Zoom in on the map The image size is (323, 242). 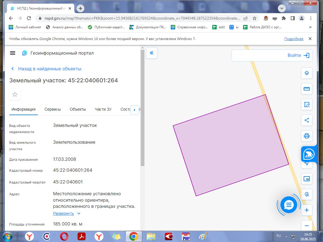click(306, 210)
